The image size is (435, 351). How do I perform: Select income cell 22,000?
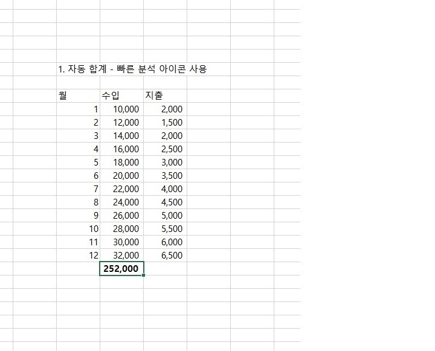coord(121,189)
